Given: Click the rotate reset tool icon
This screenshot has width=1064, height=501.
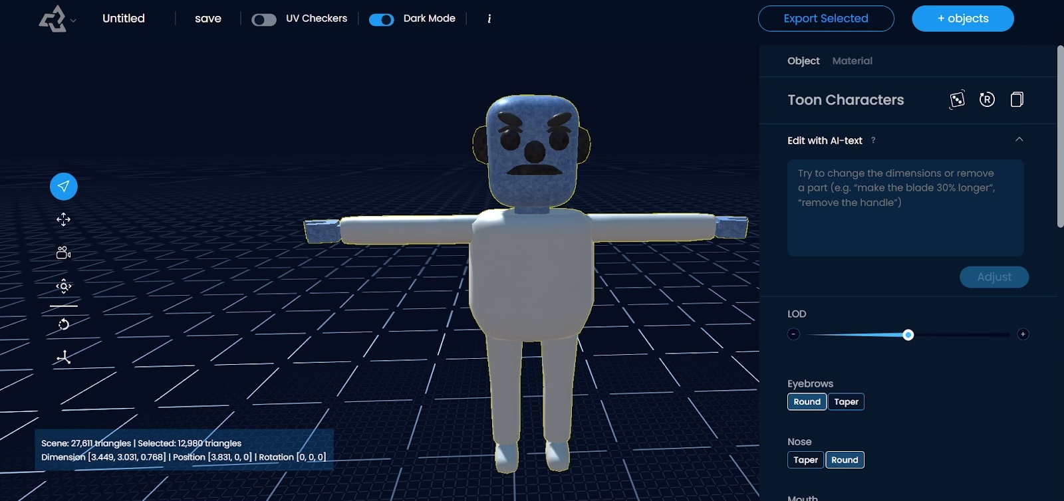Looking at the screenshot, I should [x=64, y=324].
